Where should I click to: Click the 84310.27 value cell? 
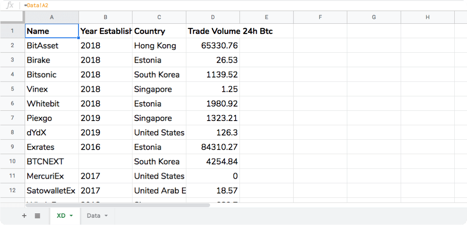213,147
